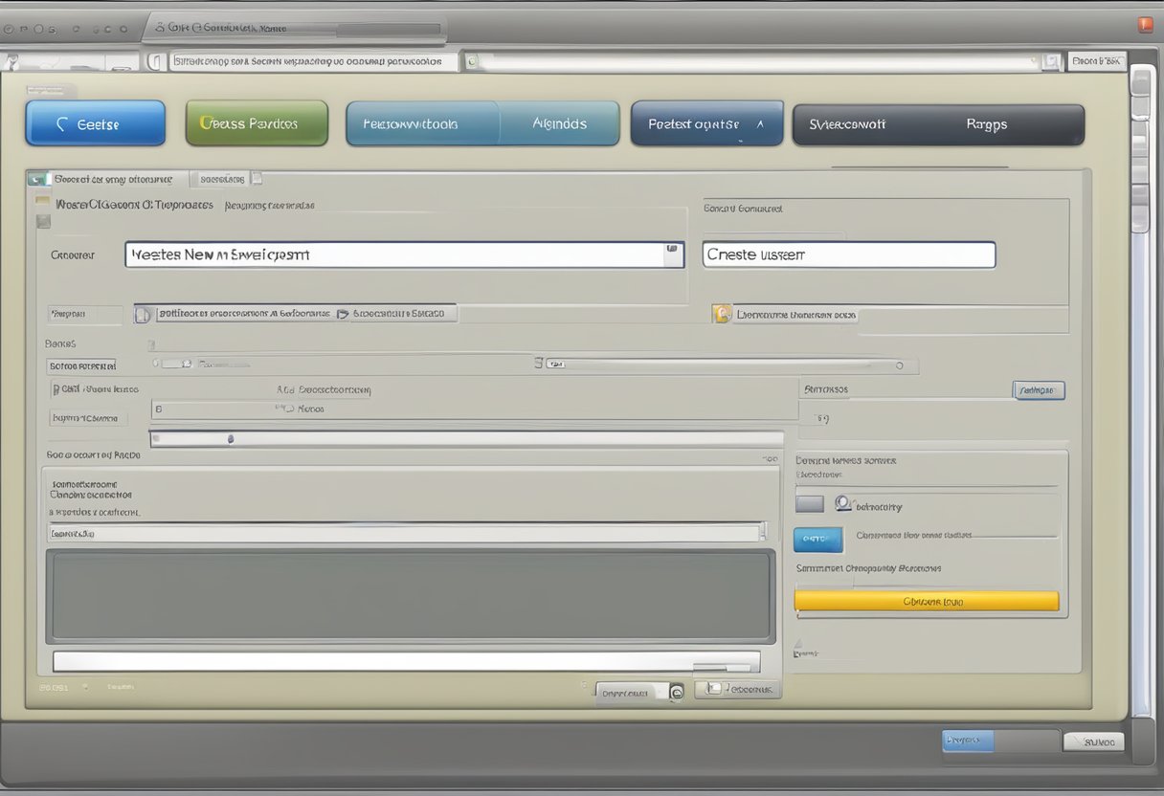
Task: Switch to the second tab above the form
Action: [222, 178]
